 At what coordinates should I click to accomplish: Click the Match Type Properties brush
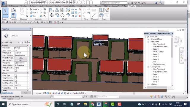pyautogui.click(x=27, y=16)
